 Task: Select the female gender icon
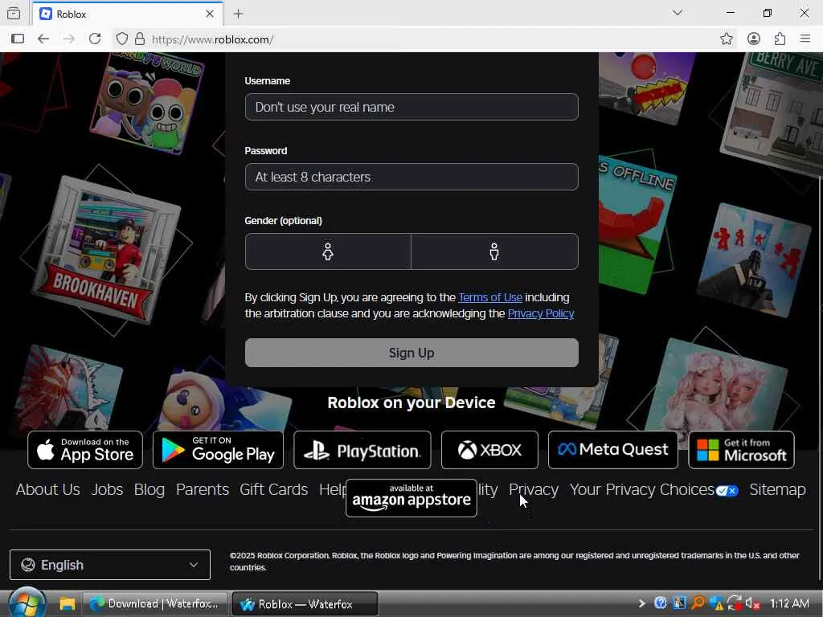tap(328, 251)
